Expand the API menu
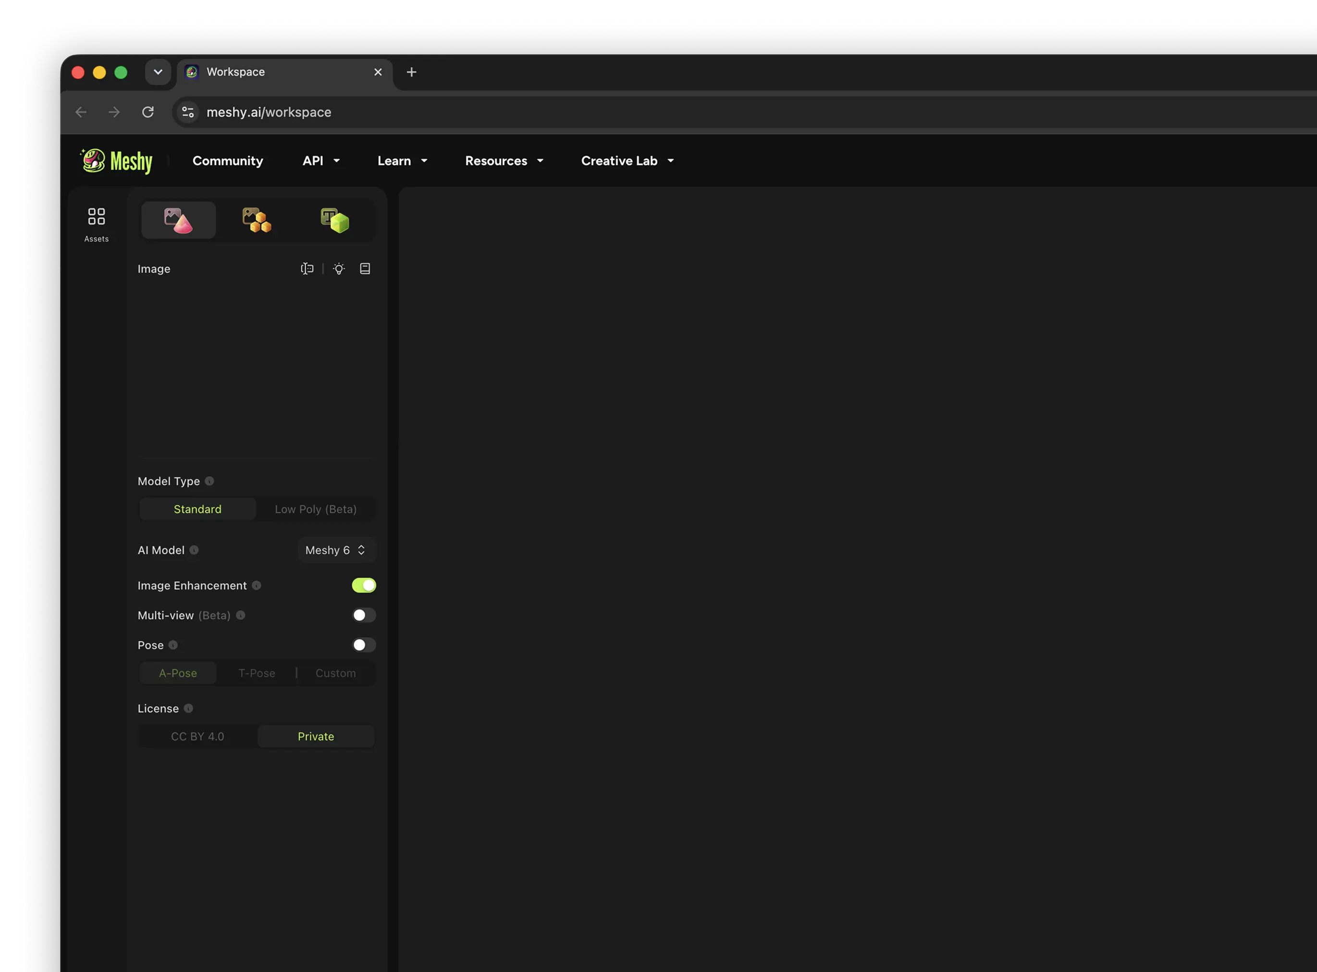Viewport: 1317px width, 972px height. click(321, 160)
